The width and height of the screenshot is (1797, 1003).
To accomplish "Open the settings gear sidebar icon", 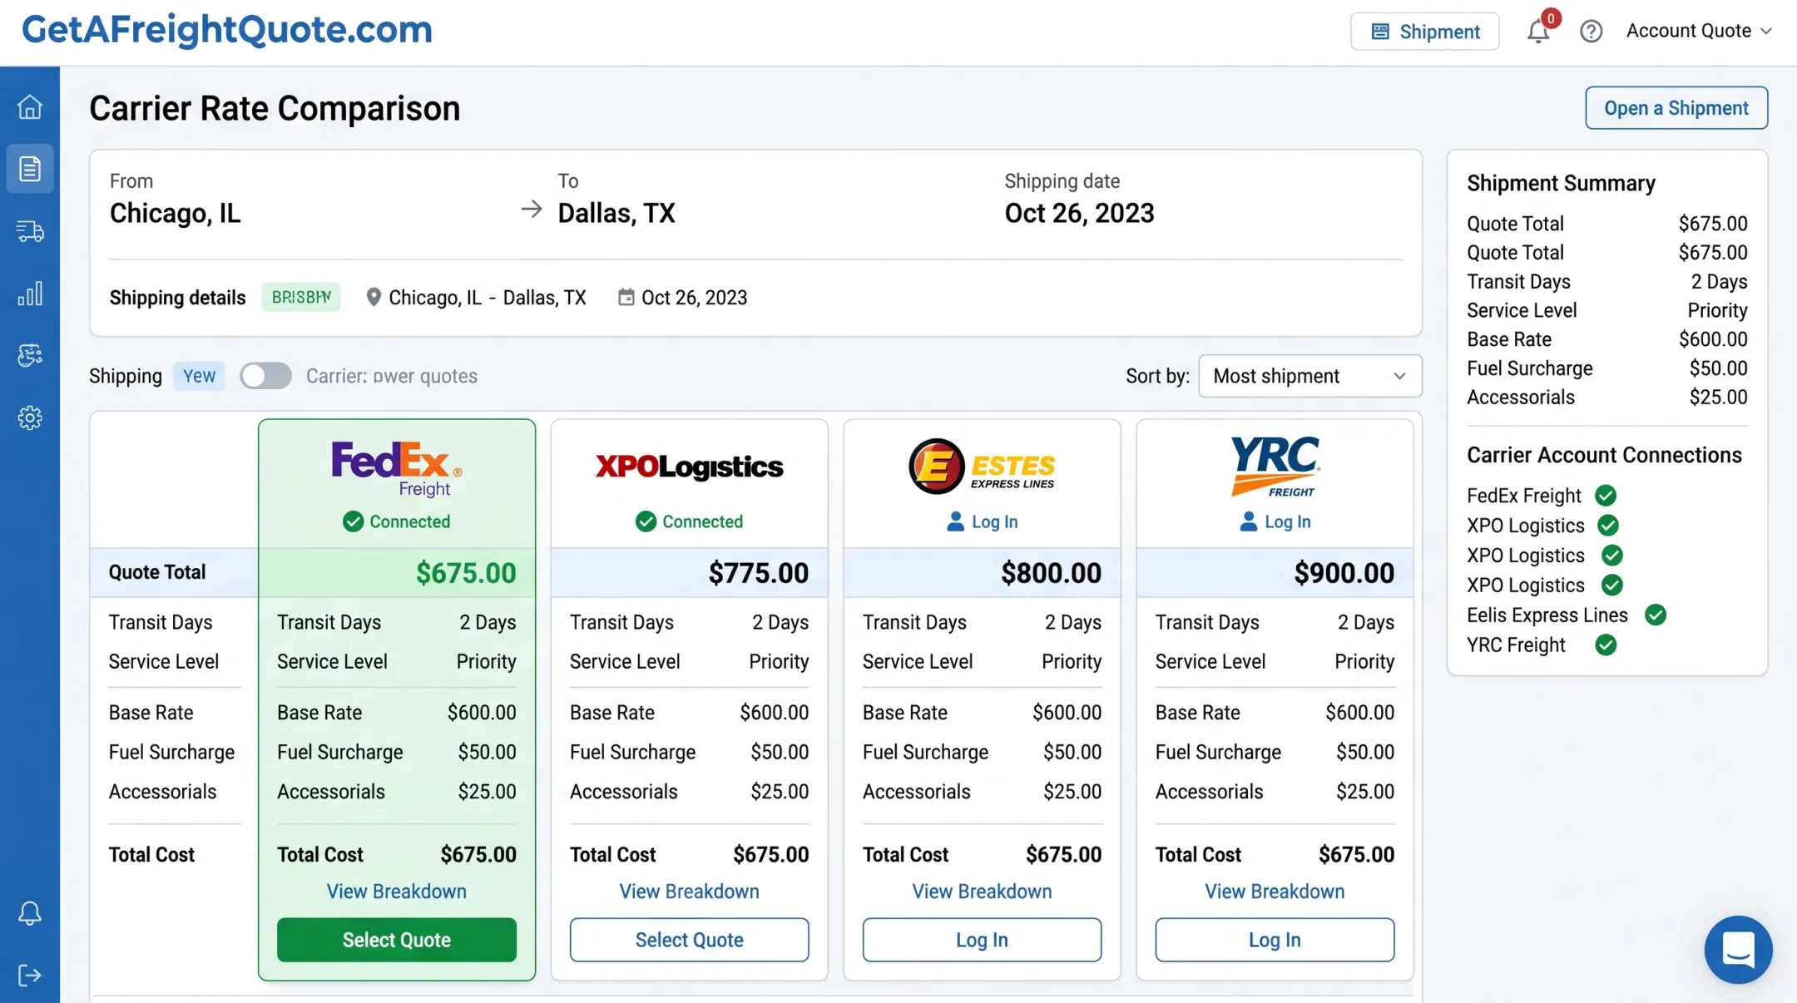I will point(30,418).
